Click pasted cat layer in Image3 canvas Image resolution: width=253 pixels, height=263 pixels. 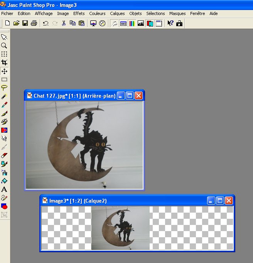pyautogui.click(x=120, y=228)
